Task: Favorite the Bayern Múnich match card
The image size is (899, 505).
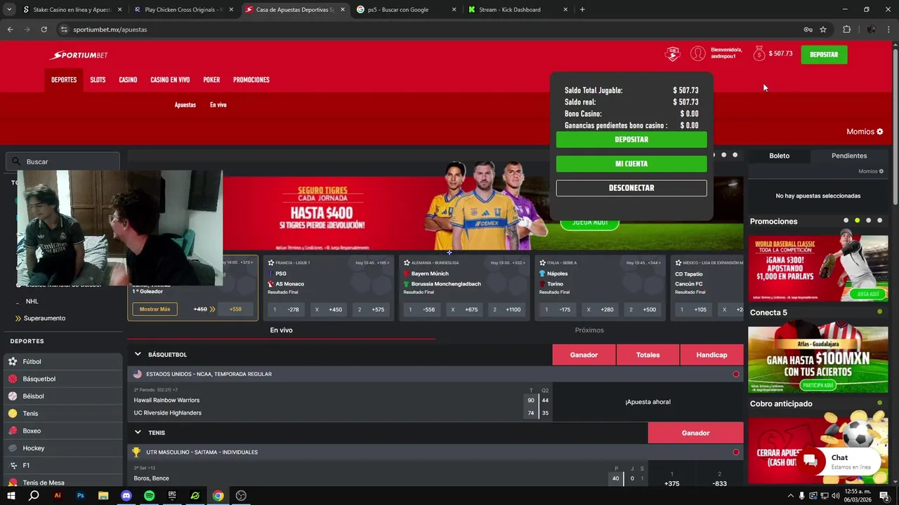Action: (407, 263)
